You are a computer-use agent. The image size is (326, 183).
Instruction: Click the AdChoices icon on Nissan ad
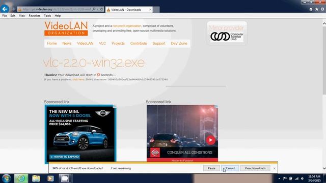pos(216,106)
